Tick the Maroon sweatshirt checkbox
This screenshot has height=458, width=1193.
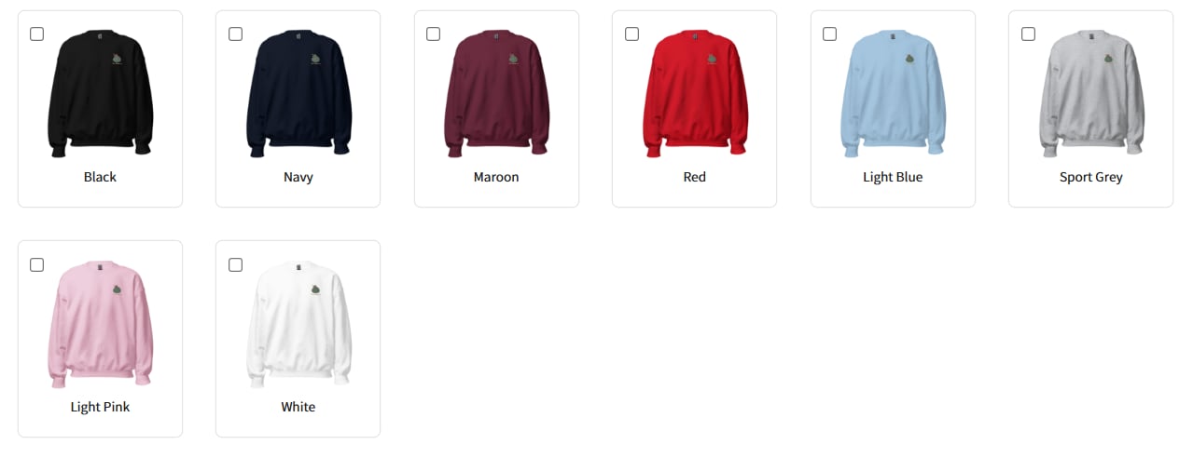click(x=433, y=34)
